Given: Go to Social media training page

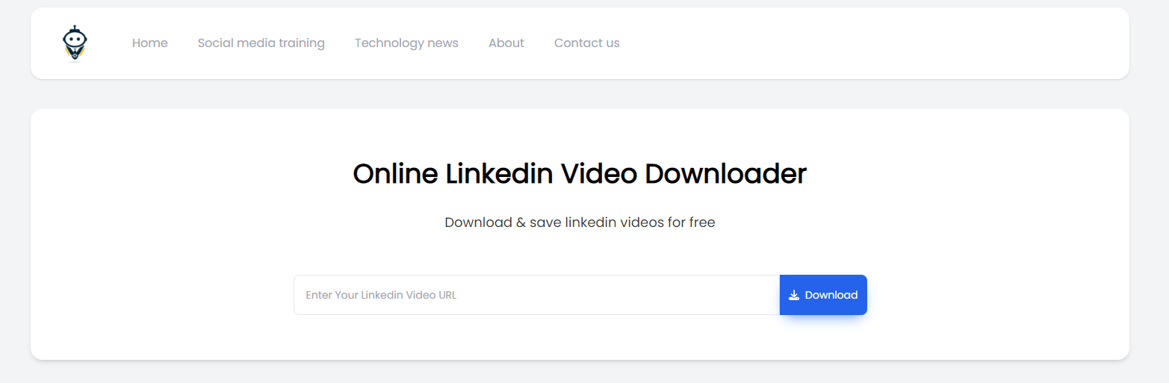Looking at the screenshot, I should 261,43.
